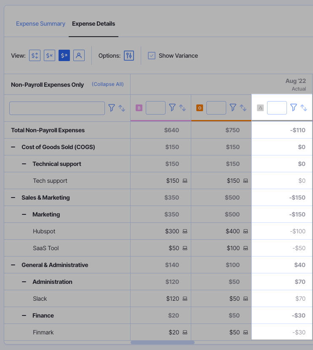Collapse the Sales & Marketing section

(x=14, y=197)
